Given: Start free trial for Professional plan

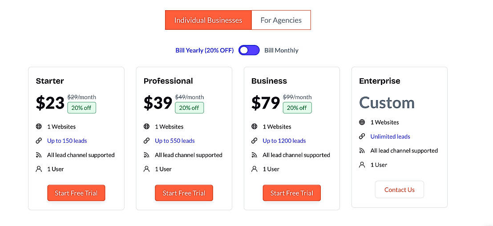Looking at the screenshot, I should coord(184,193).
